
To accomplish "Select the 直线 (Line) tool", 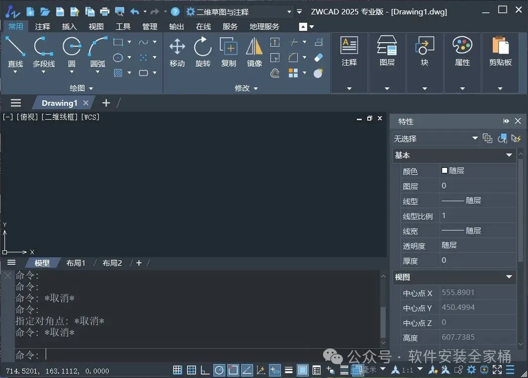I will 15,52.
